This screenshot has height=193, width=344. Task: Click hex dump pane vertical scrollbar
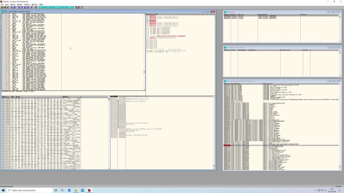click(109, 133)
